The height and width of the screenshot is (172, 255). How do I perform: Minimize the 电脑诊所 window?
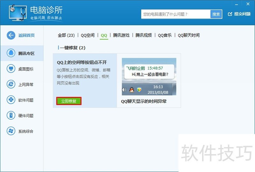237,4
